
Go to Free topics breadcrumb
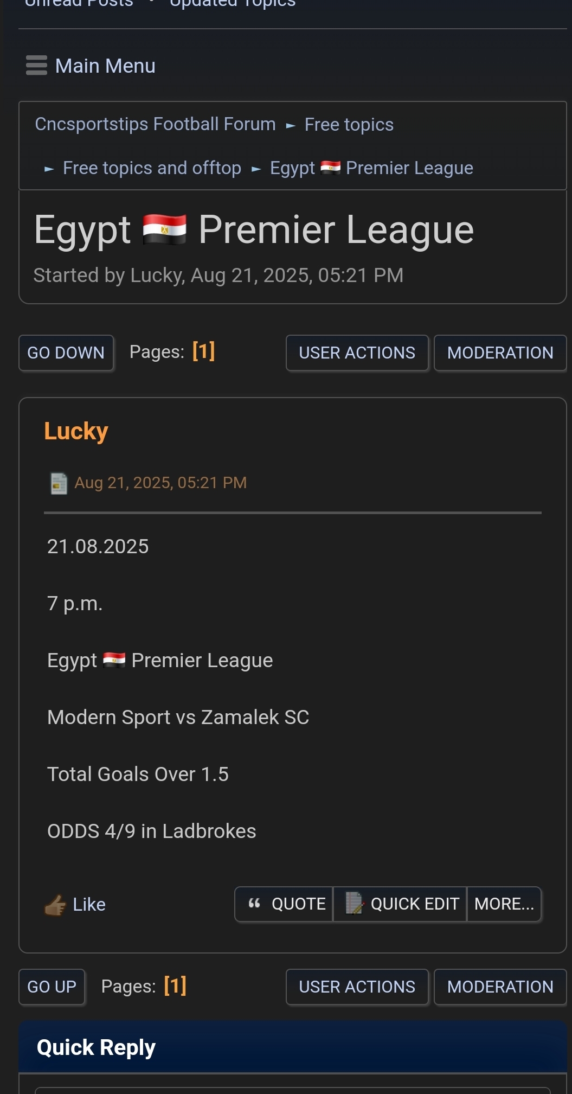349,125
